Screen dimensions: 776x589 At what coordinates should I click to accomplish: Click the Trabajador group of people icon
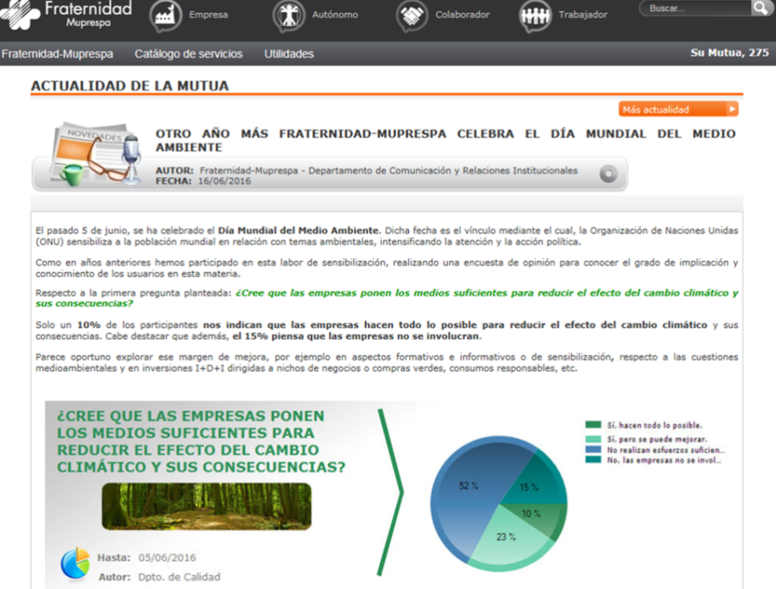pyautogui.click(x=535, y=16)
